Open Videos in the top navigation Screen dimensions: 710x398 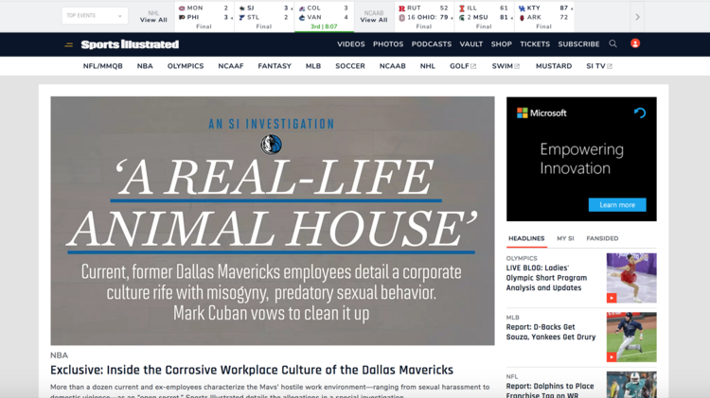351,43
